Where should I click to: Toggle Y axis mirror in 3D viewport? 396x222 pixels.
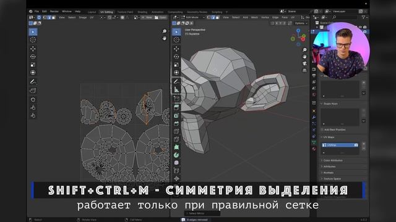pos(280,23)
